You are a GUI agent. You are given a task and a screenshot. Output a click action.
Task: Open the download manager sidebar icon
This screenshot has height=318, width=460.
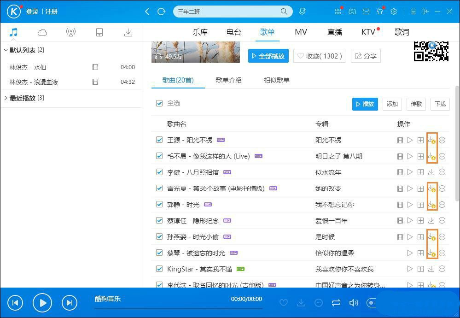point(128,32)
